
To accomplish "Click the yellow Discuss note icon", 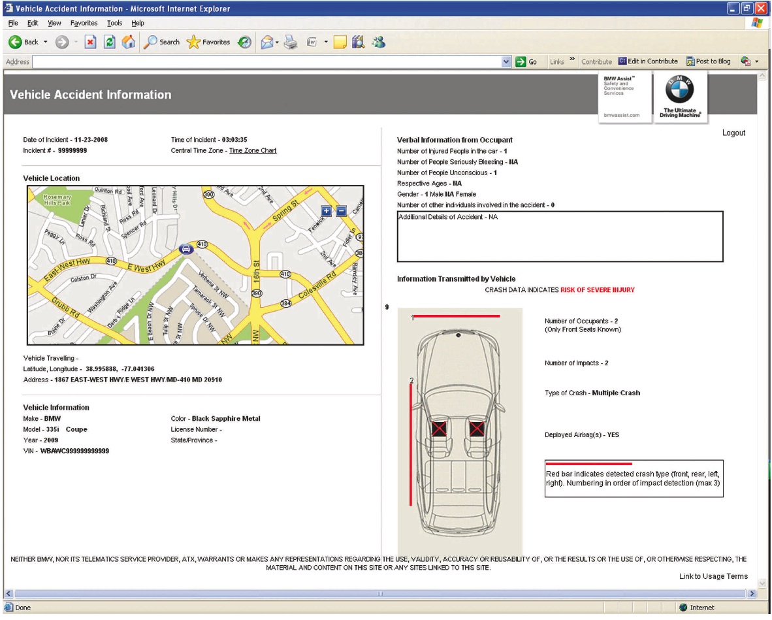I will point(340,42).
